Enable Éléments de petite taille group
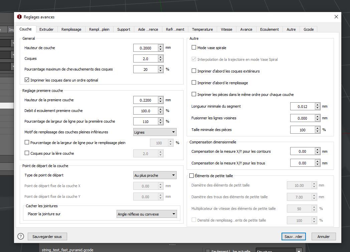 (191, 175)
